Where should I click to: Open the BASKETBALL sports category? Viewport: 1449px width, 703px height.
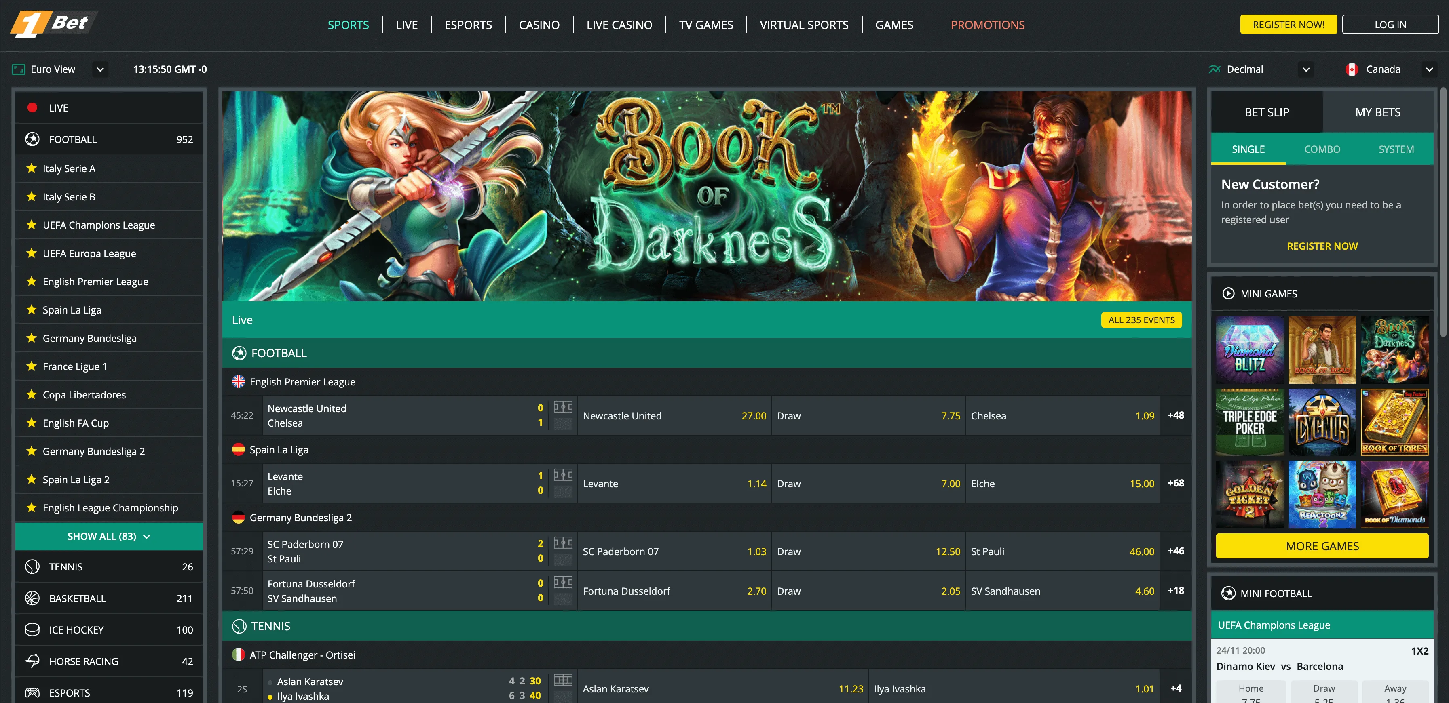[109, 598]
